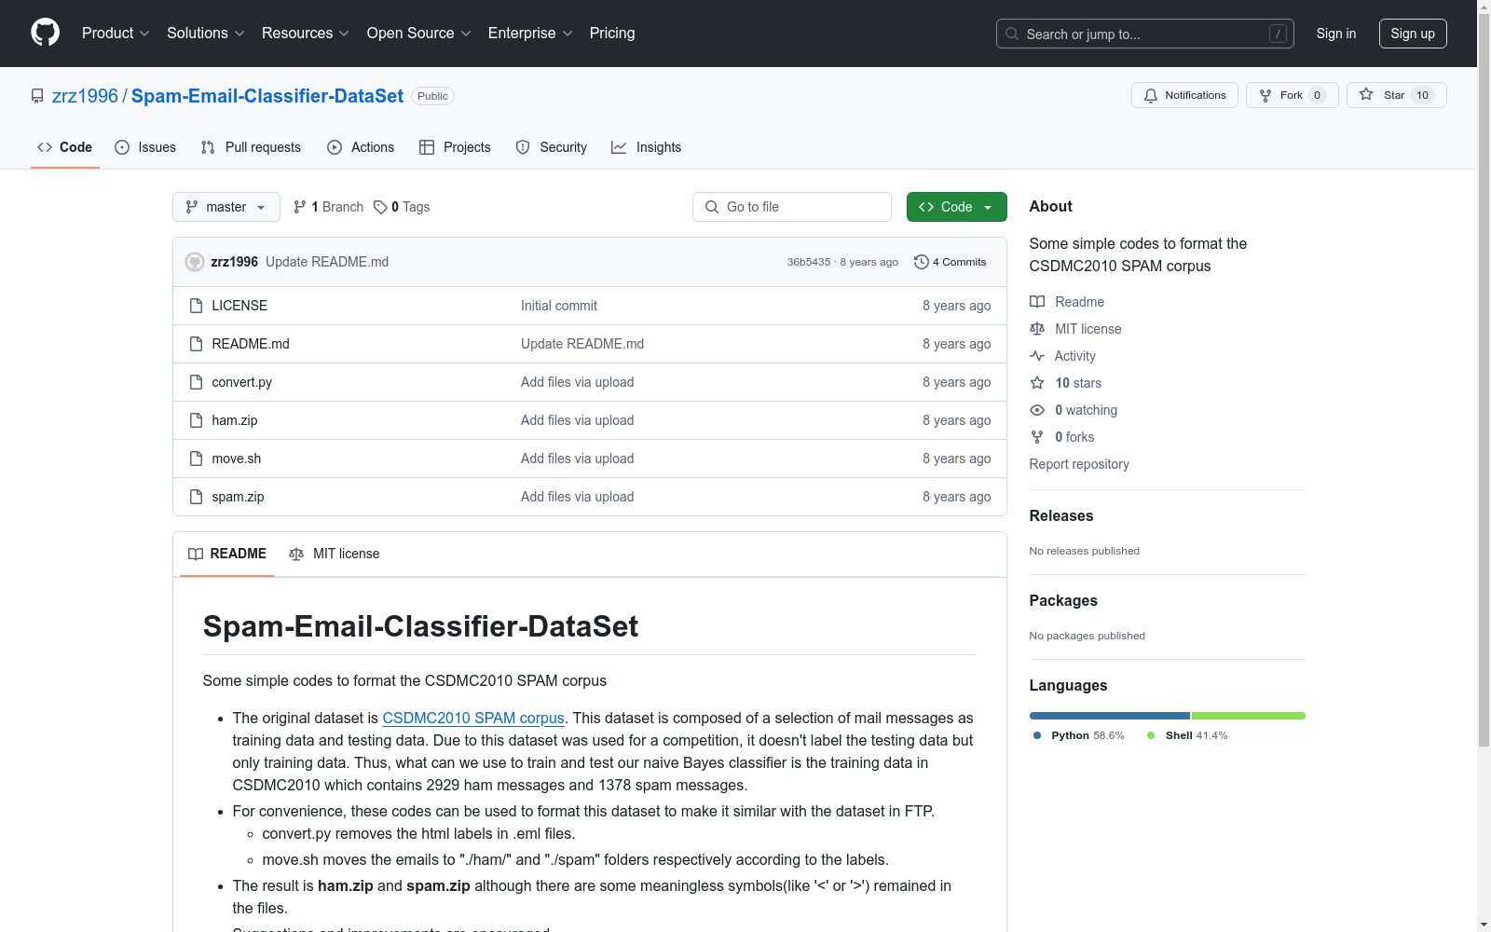Open the master branch selector dropdown
The width and height of the screenshot is (1491, 932).
point(226,207)
